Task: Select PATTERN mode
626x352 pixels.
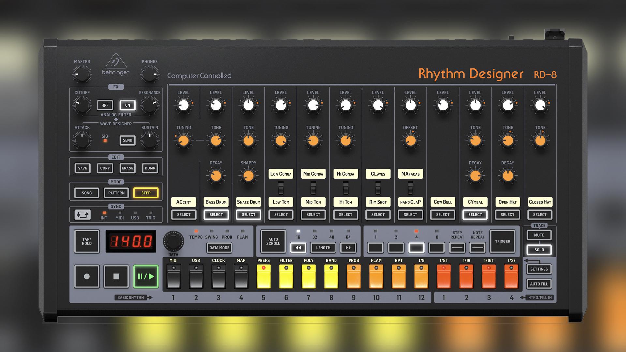Action: (116, 193)
